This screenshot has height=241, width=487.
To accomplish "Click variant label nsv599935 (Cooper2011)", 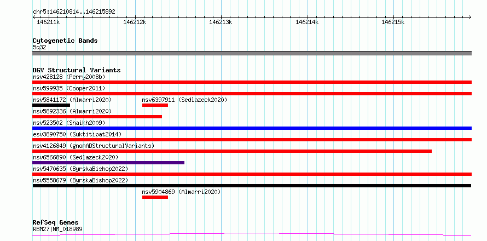I will pyautogui.click(x=69, y=88).
